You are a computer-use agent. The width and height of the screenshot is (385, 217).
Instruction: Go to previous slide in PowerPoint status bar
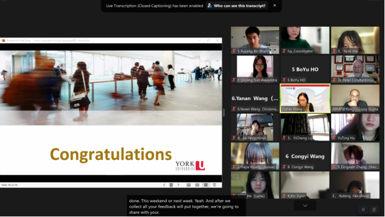click(164, 185)
